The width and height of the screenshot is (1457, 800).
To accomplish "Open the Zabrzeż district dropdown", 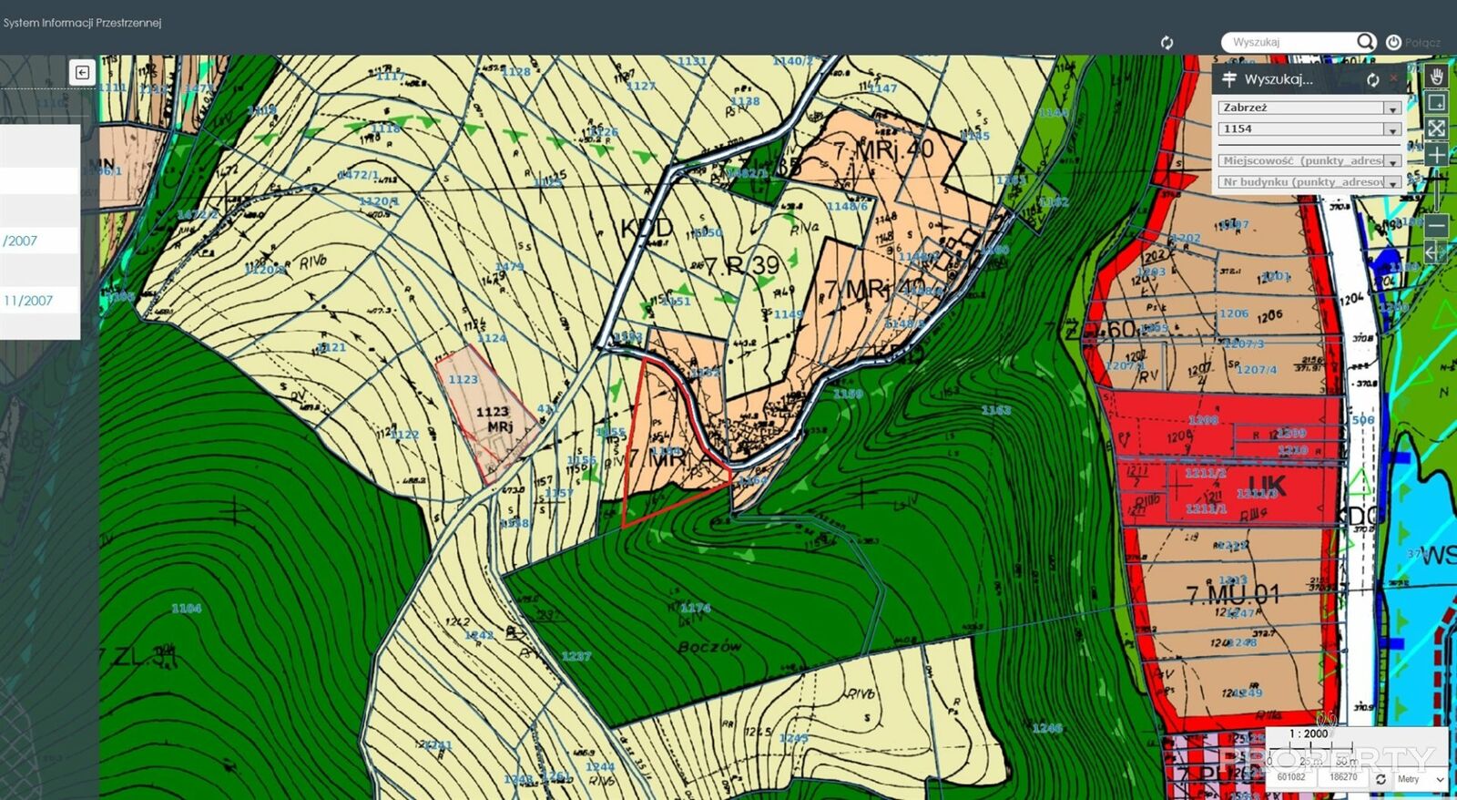I will click(x=1391, y=108).
